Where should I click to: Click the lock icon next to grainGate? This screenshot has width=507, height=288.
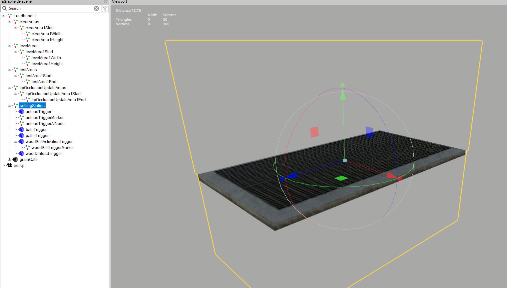click(16, 160)
